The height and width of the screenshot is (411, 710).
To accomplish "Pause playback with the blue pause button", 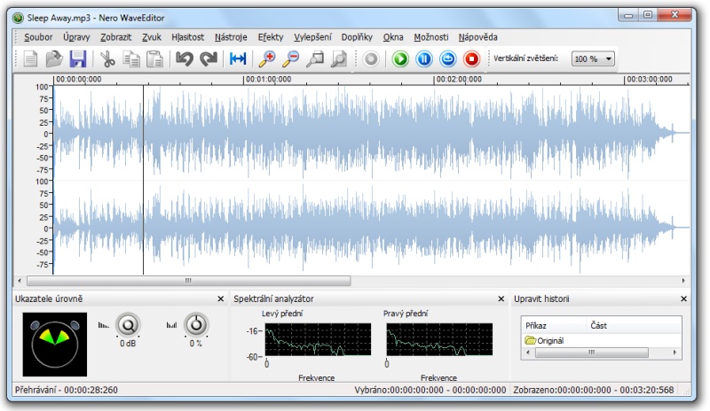I will point(424,58).
